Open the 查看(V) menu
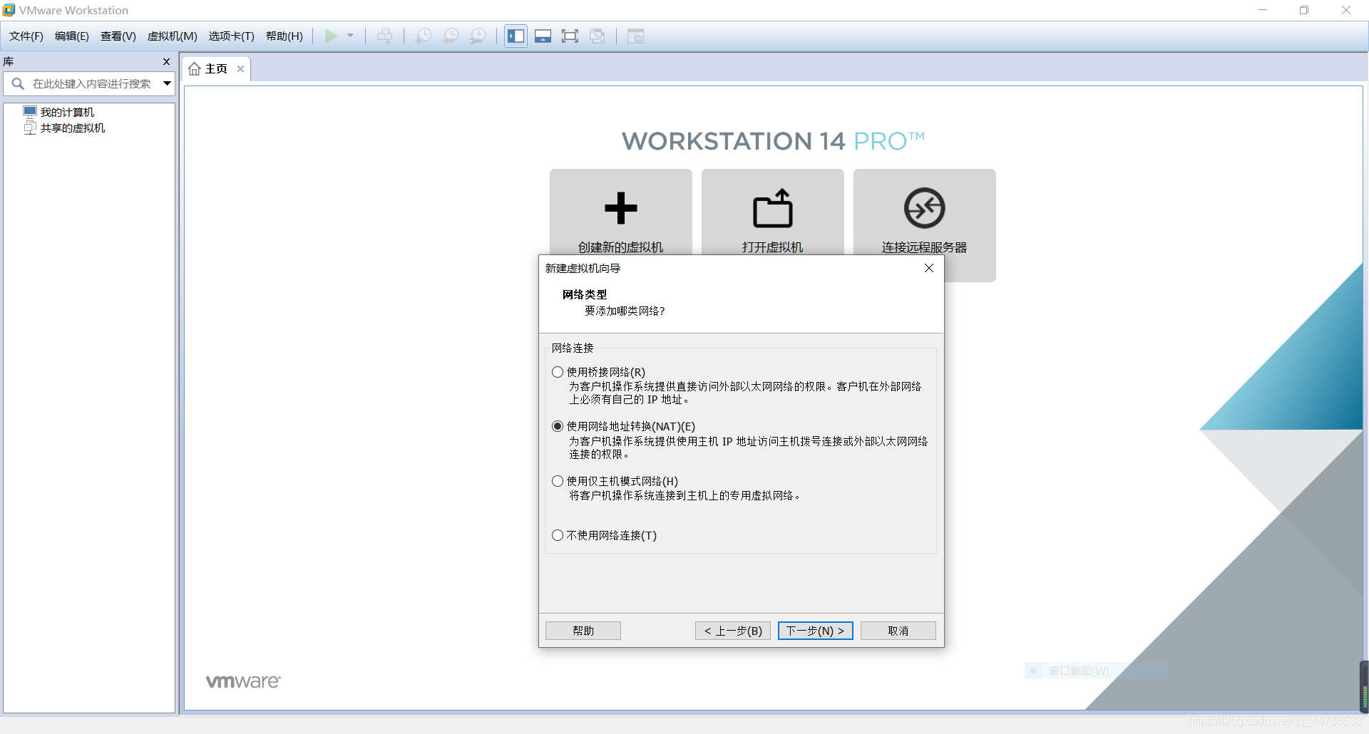This screenshot has height=734, width=1369. click(118, 36)
